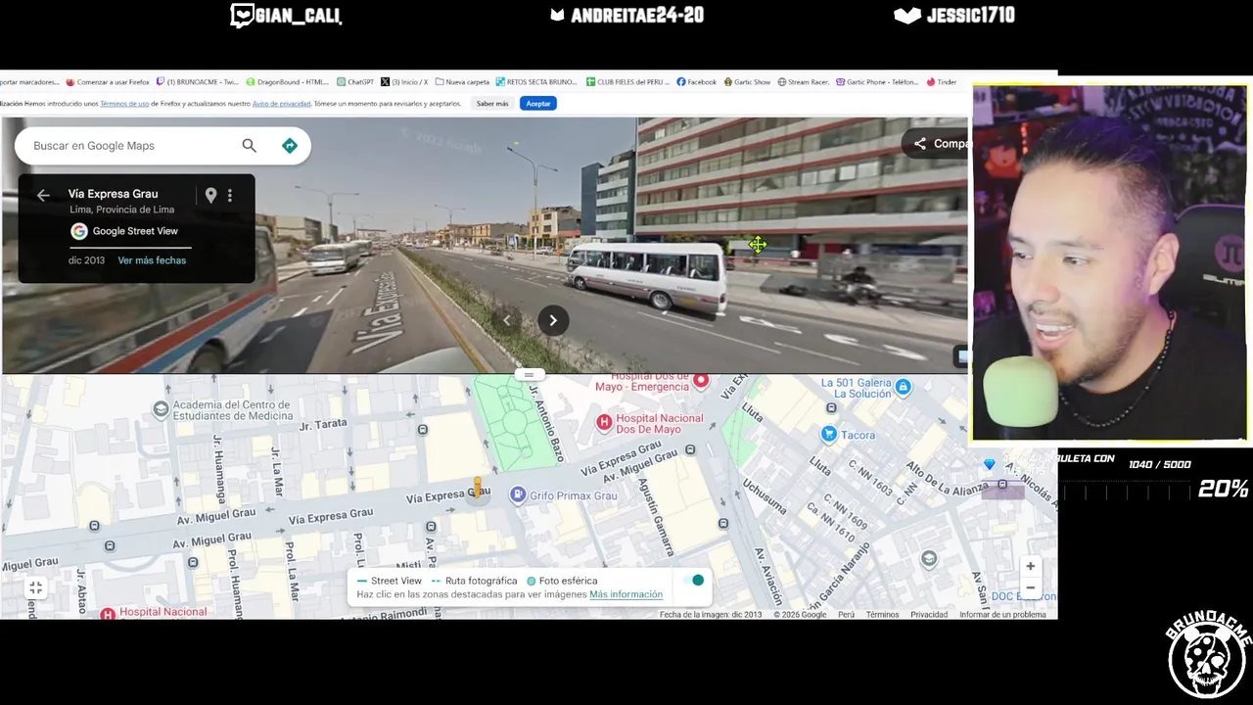This screenshot has height=705, width=1253.
Task: Click the Vía Expresa Grau title in panel
Action: [113, 194]
